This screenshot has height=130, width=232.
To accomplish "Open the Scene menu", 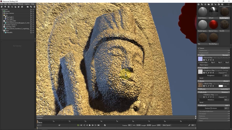I will 14,4.
